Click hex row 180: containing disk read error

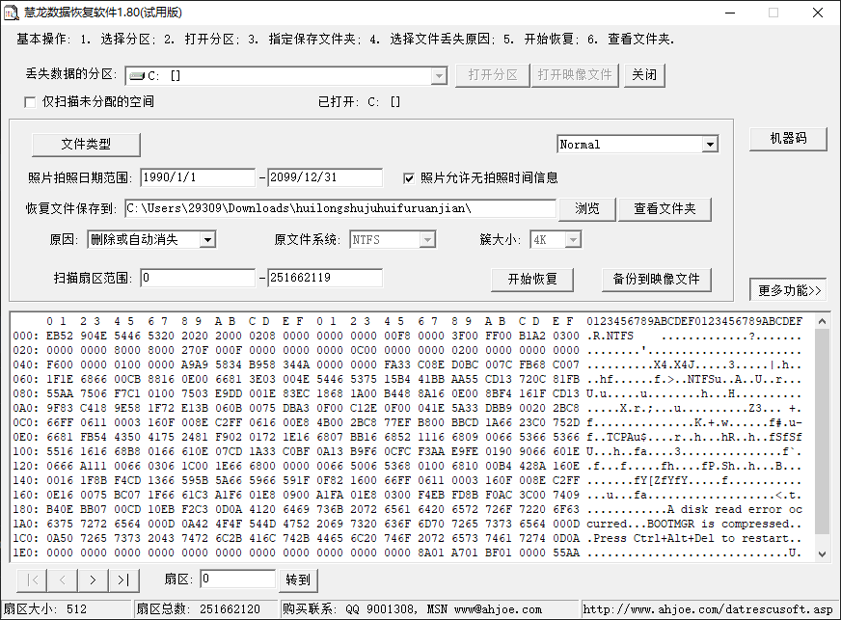pyautogui.click(x=408, y=510)
